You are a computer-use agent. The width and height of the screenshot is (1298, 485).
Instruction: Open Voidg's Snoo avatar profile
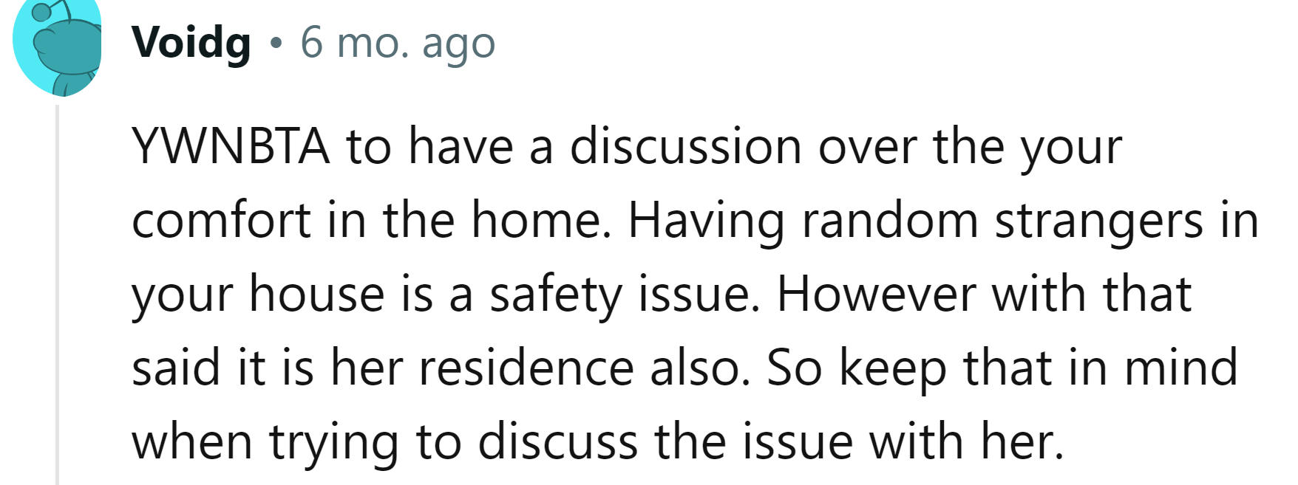coord(58,46)
